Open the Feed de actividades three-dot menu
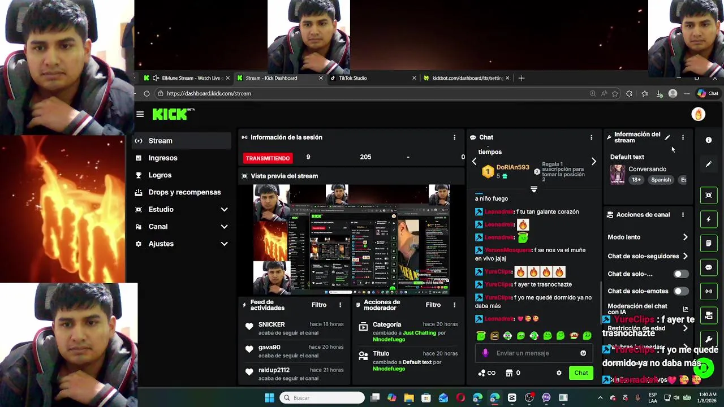 (x=340, y=305)
